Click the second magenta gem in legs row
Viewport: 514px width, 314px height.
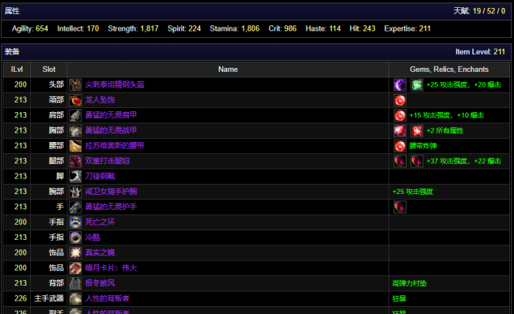pos(417,161)
